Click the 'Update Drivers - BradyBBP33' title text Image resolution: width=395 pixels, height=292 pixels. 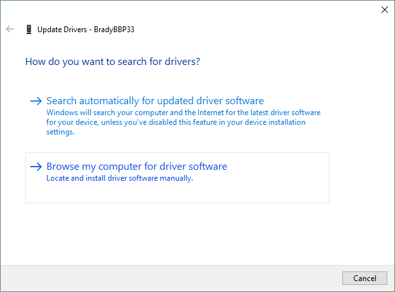[x=86, y=30]
